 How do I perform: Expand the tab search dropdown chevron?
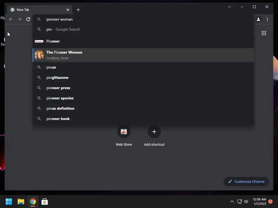tap(229, 7)
